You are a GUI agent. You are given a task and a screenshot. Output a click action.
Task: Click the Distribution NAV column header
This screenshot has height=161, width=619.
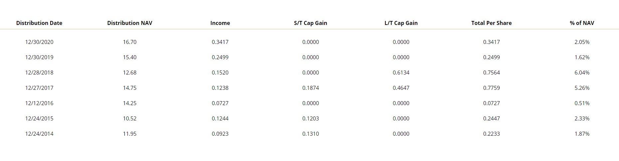click(130, 23)
